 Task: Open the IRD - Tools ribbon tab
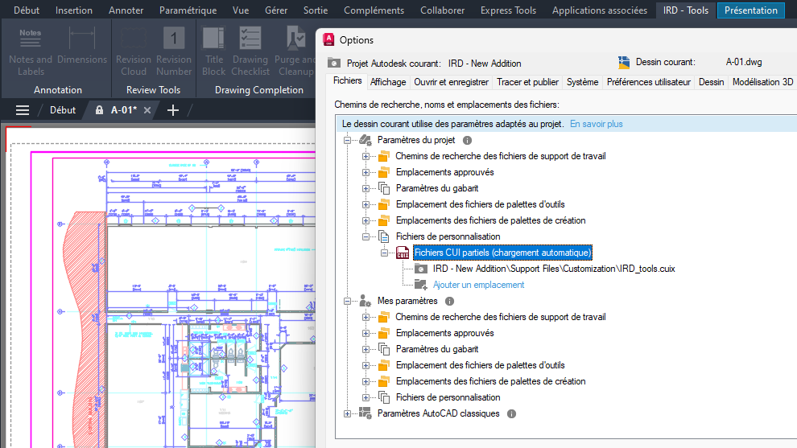click(x=686, y=10)
